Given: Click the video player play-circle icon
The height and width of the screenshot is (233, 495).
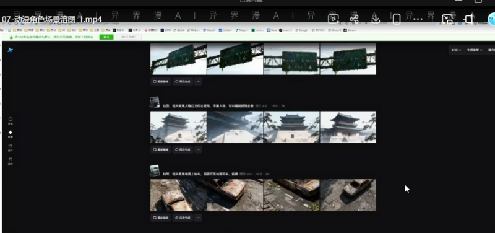Looking at the screenshot, I should click(x=334, y=19).
